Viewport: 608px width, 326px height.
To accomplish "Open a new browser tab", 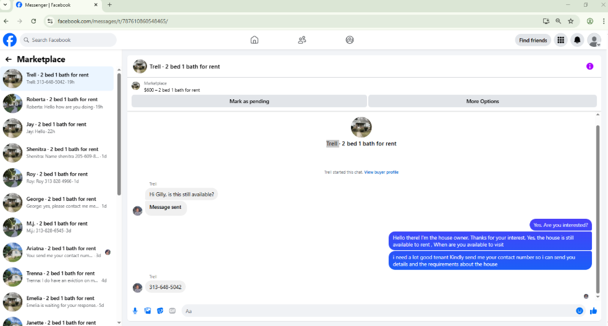I will [110, 5].
